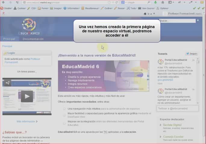Open the Outline dropdown menu

tap(107, 8)
